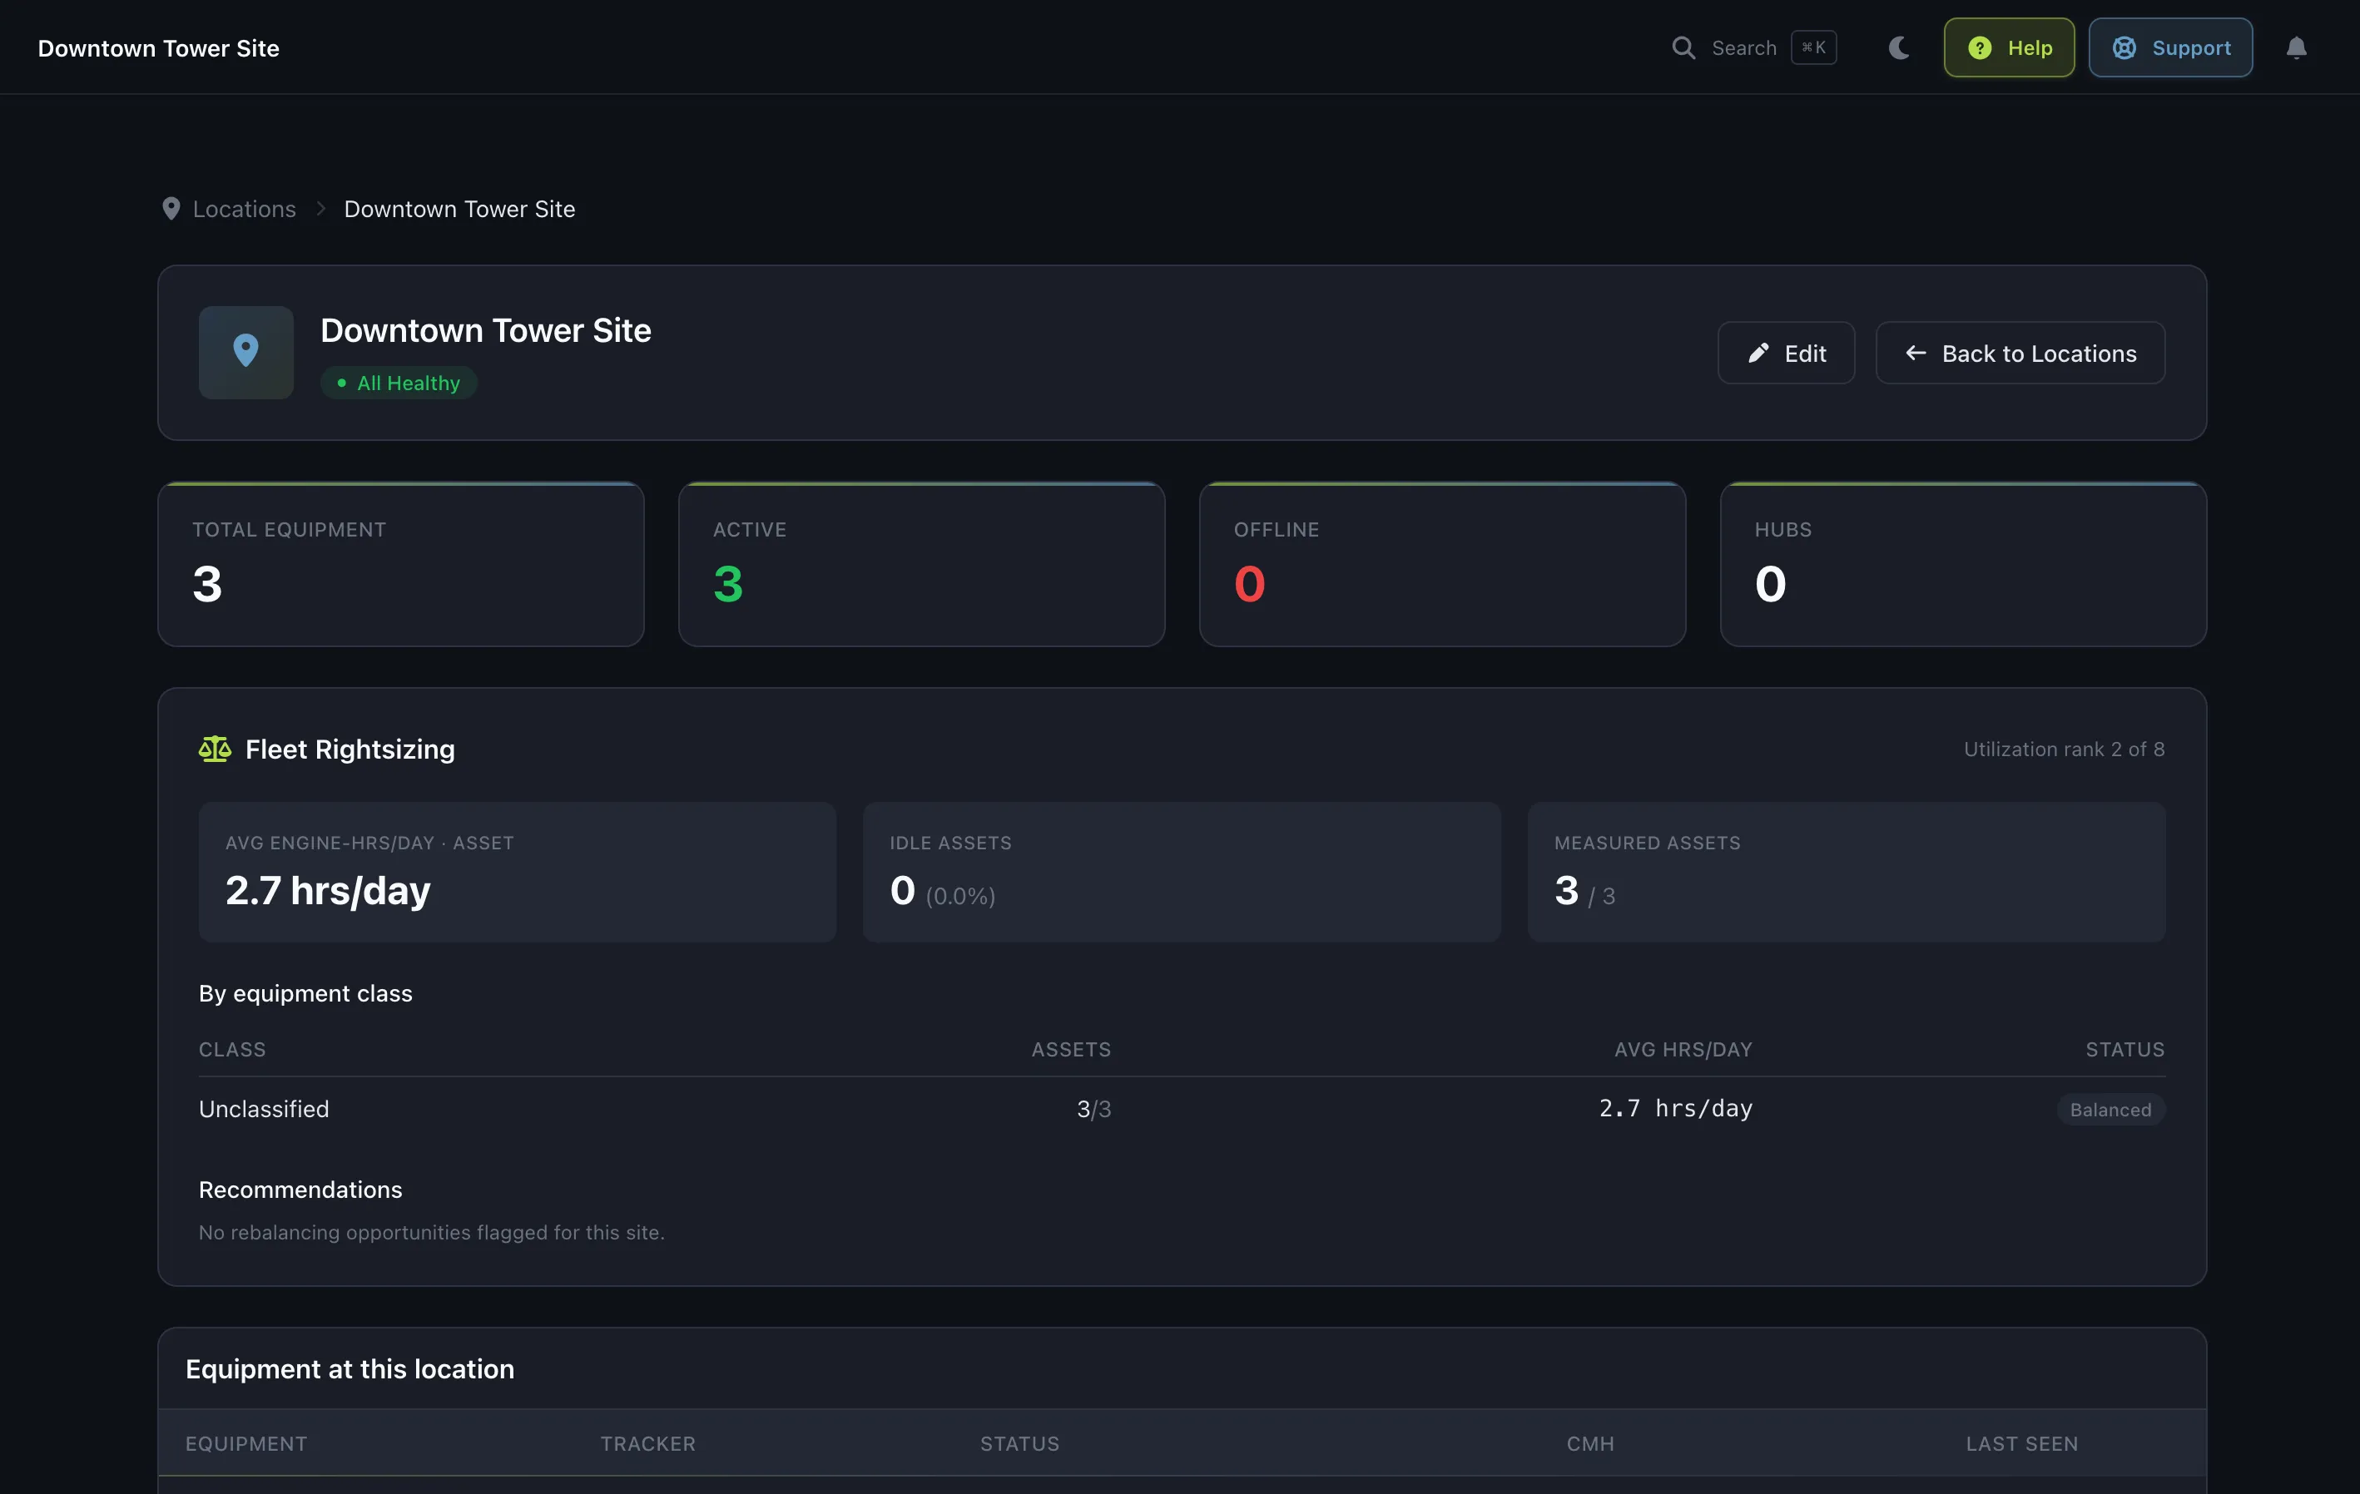Click the breadcrumb location pin icon
Image resolution: width=2360 pixels, height=1494 pixels.
(x=171, y=209)
